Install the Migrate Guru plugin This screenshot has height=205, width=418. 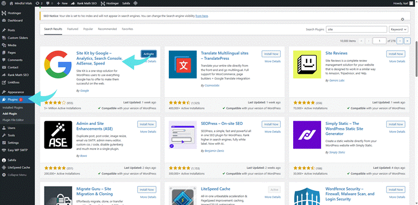pyautogui.click(x=147, y=190)
